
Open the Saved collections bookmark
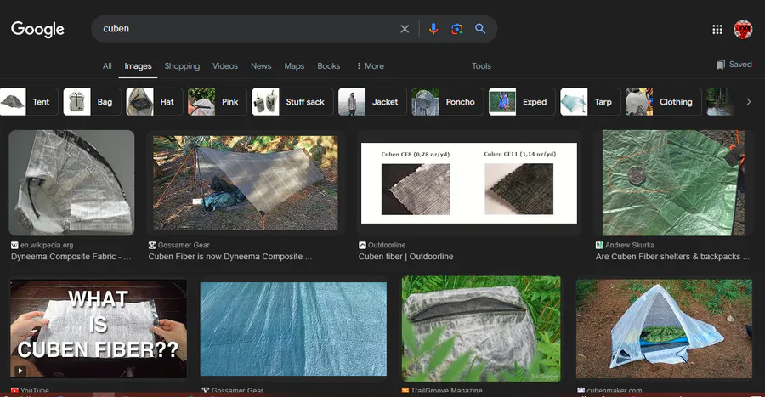734,65
